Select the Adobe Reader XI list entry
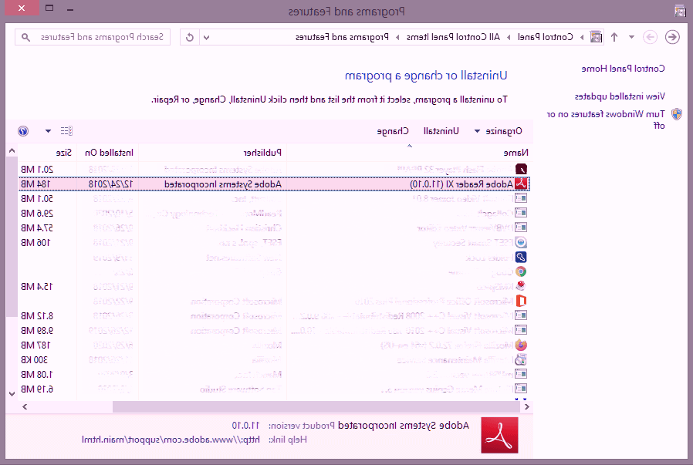 click(463, 184)
